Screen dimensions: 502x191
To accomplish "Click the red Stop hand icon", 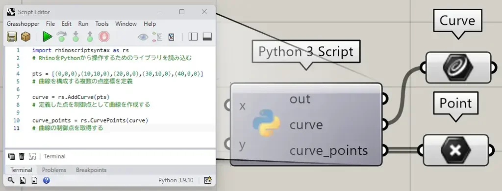I will tap(104, 37).
